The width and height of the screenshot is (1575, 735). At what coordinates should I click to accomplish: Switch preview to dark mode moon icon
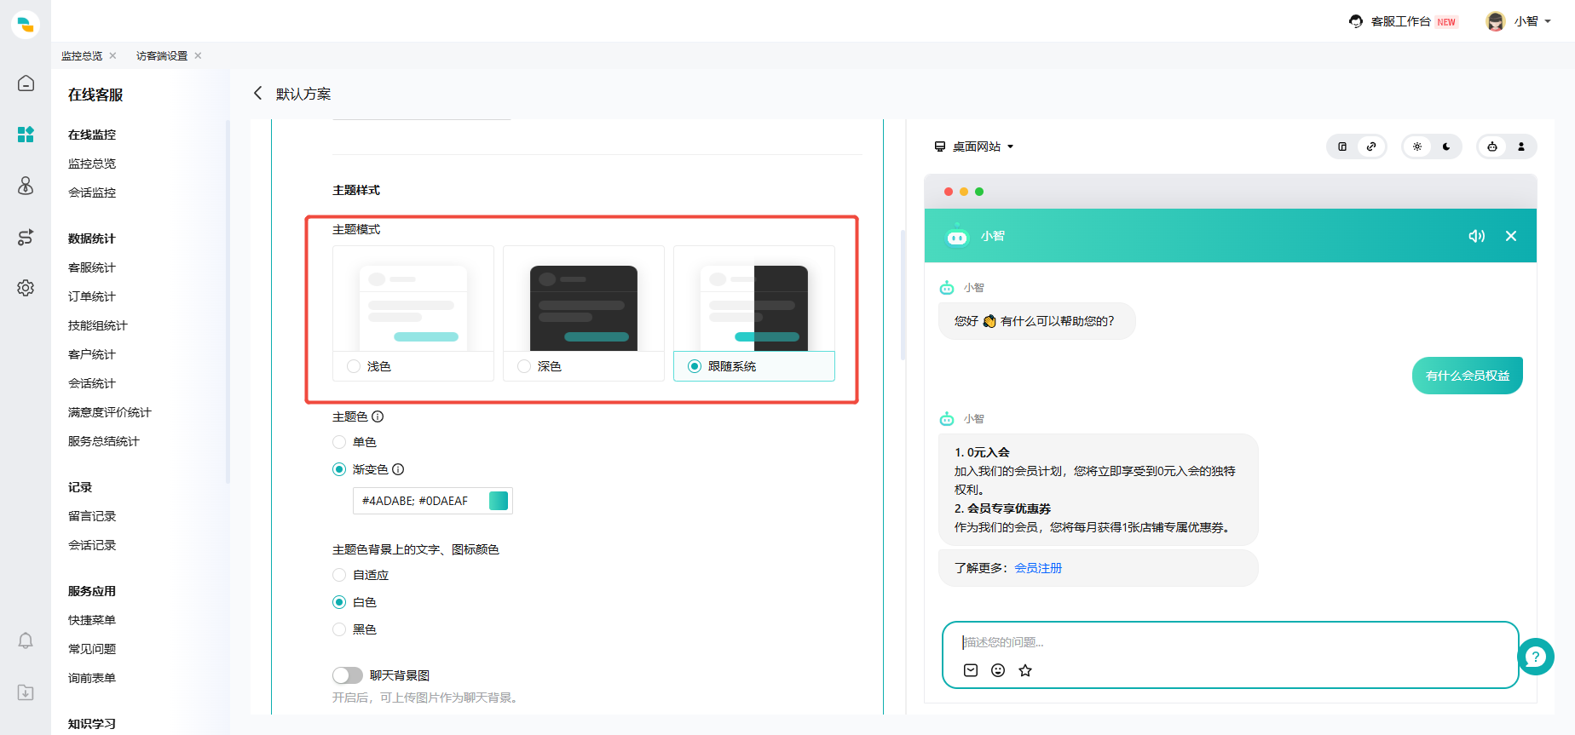pyautogui.click(x=1446, y=146)
